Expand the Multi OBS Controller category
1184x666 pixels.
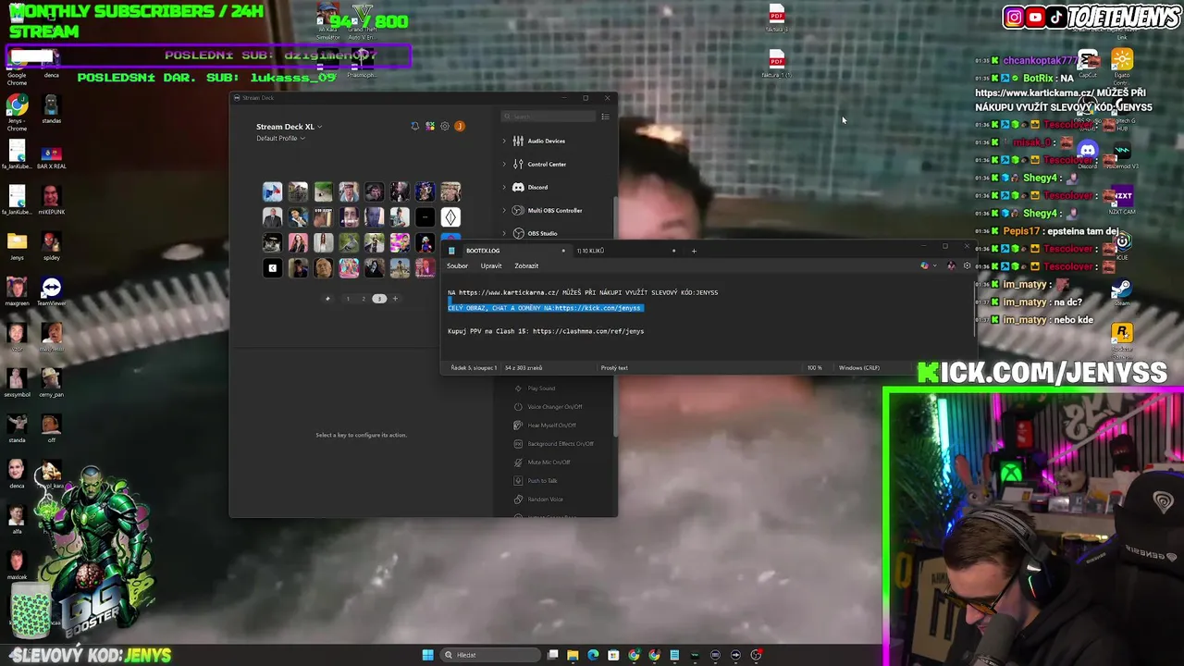[x=504, y=210]
